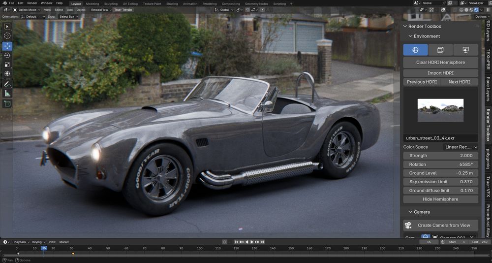Jump to previous keyframe
This screenshot has width=492, height=263.
pos(242,242)
